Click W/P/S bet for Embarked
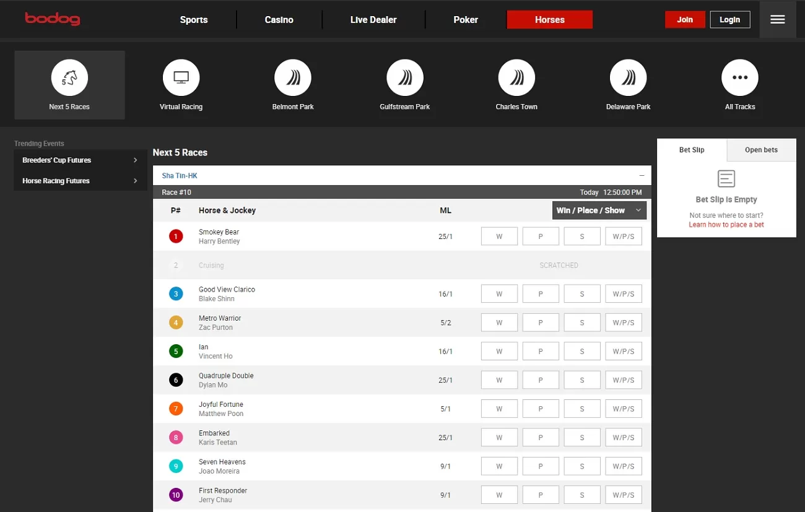Image resolution: width=805 pixels, height=512 pixels. pos(624,438)
